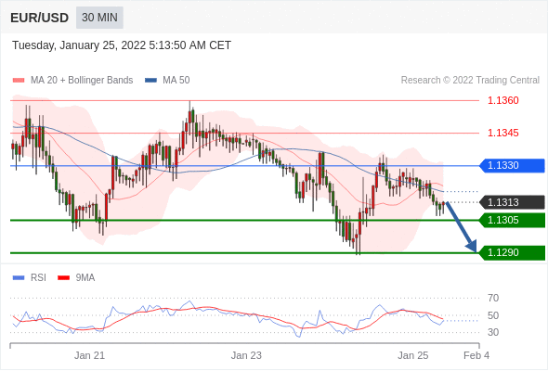Click the MA 20 + Bollinger Bands legend swatch
This screenshot has height=371, width=548.
tap(19, 81)
